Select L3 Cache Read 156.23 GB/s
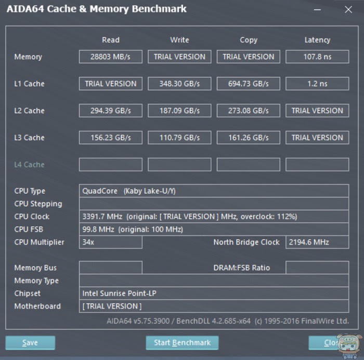This screenshot has height=360, width=364. pos(110,138)
